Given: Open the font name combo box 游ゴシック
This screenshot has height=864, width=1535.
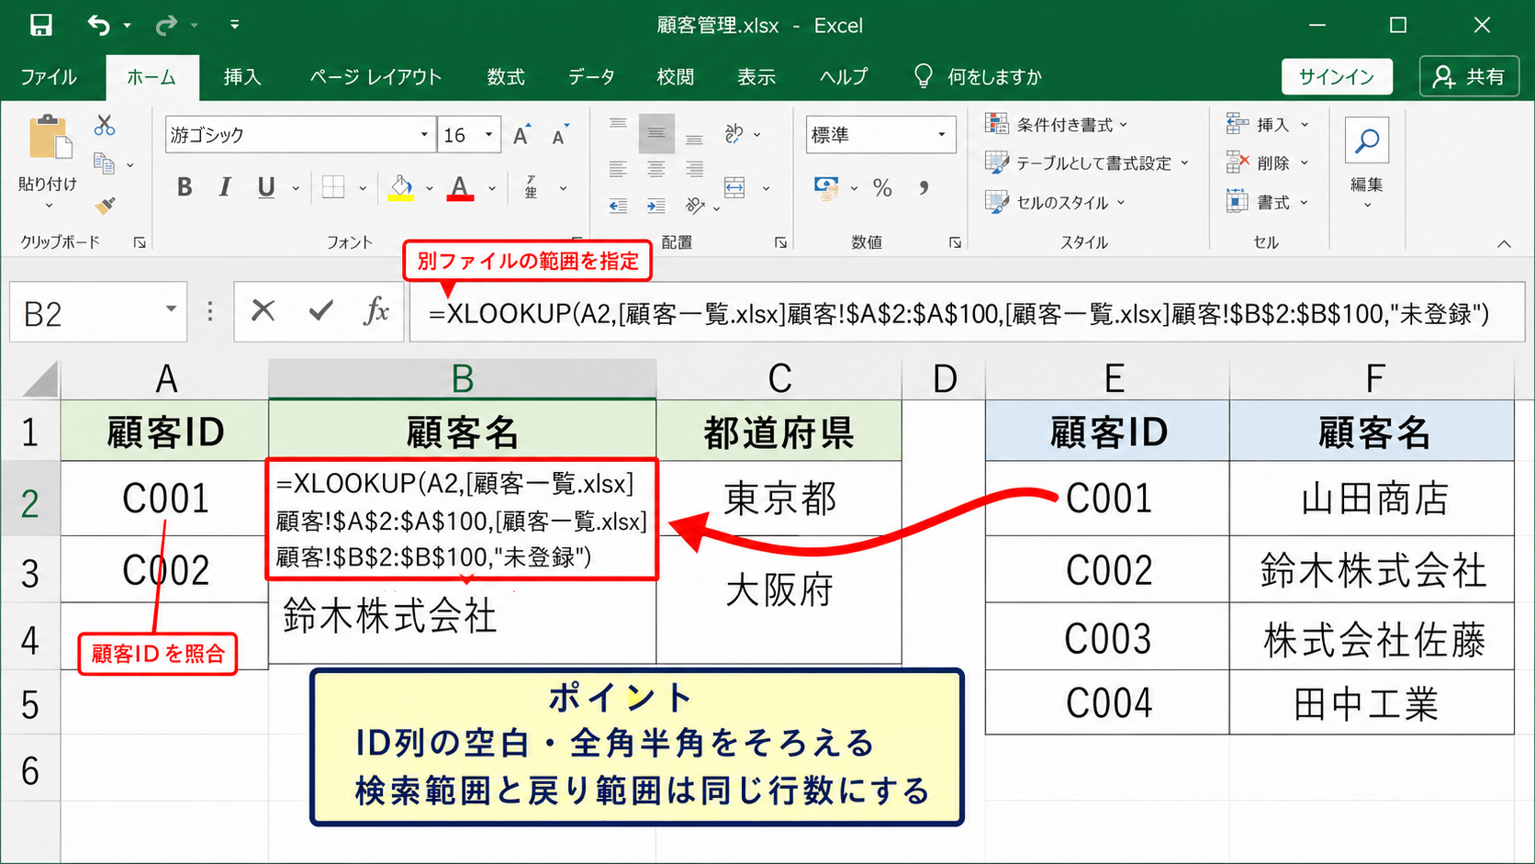Looking at the screenshot, I should [299, 135].
